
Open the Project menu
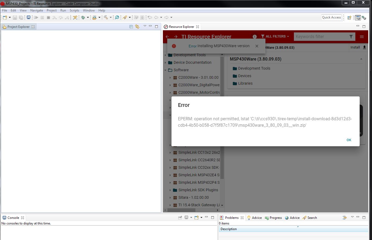pyautogui.click(x=52, y=10)
